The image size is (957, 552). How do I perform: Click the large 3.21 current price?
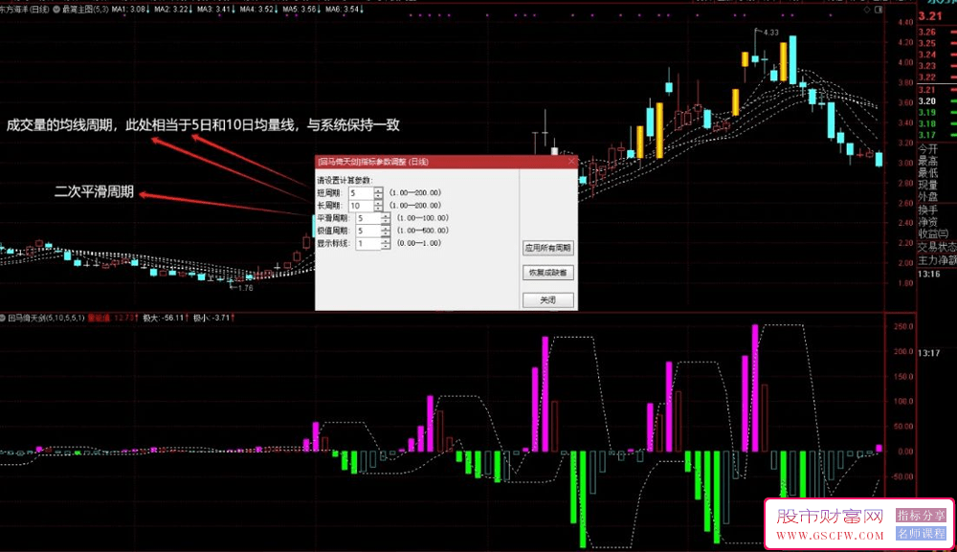(930, 16)
